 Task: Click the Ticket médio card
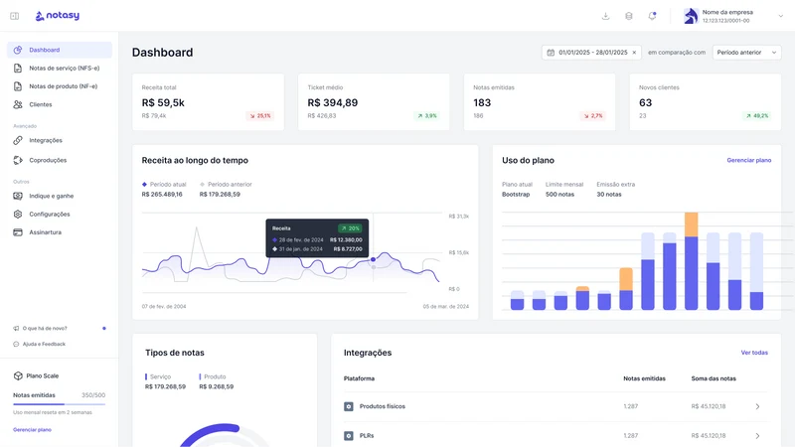374,102
